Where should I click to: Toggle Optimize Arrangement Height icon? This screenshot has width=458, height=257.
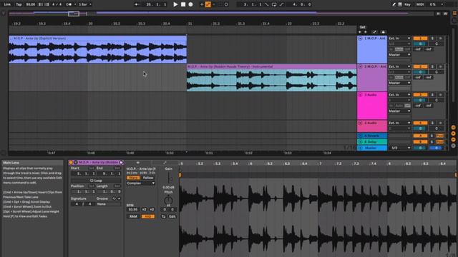pyautogui.click(x=374, y=31)
